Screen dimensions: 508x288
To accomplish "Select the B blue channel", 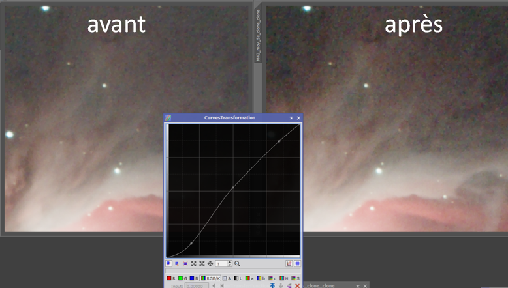I will (x=194, y=278).
